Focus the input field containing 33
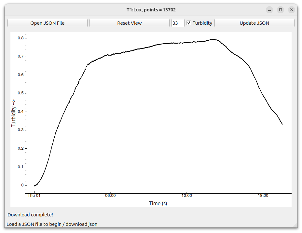This screenshot has width=302, height=233. (x=178, y=23)
